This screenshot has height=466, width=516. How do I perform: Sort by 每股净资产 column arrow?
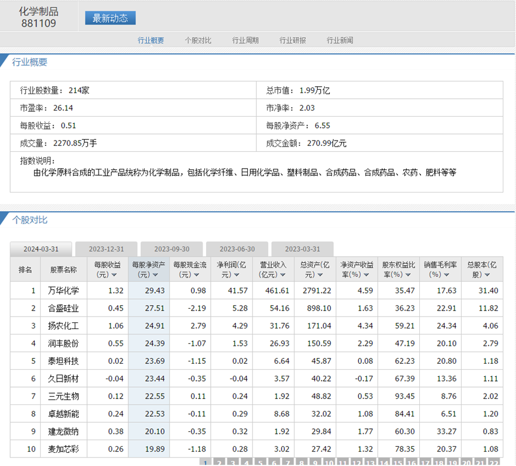click(x=155, y=275)
